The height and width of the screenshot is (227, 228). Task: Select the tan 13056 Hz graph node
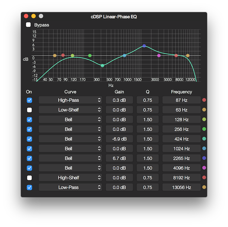(x=188, y=56)
